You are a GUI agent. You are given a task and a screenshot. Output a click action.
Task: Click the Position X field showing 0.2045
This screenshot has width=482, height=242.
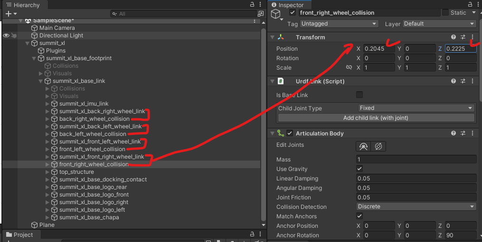tap(379, 48)
